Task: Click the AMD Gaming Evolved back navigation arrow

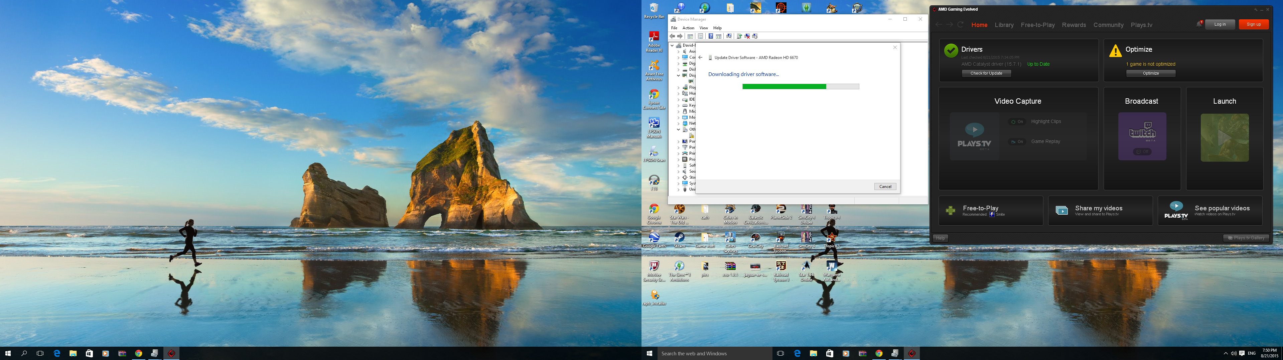Action: pyautogui.click(x=938, y=24)
